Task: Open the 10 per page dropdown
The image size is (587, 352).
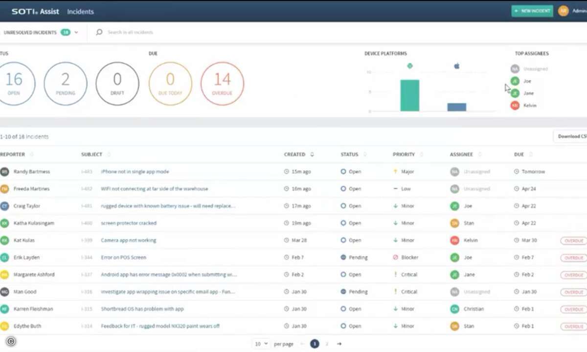Action: [x=261, y=344]
